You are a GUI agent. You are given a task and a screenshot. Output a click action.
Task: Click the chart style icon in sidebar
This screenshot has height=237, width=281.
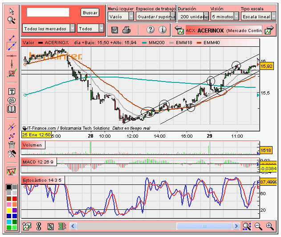tap(12, 171)
